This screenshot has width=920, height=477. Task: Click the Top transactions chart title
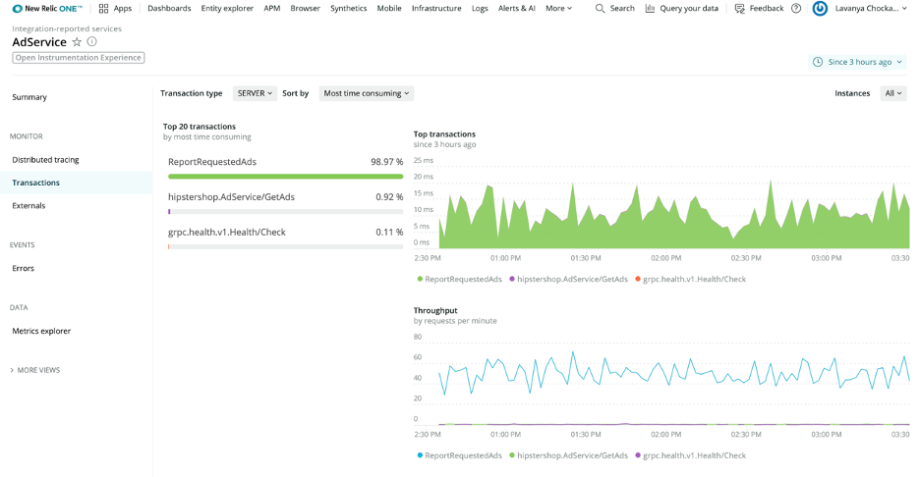point(444,134)
